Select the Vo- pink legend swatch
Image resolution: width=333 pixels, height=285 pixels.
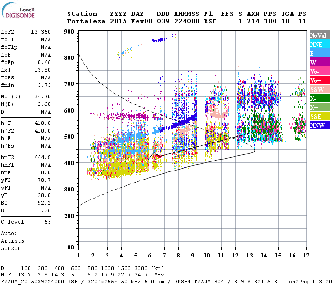320,71
